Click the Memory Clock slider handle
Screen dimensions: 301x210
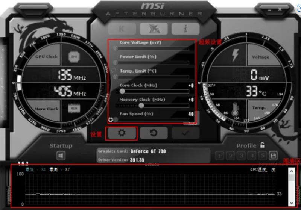(x=141, y=106)
